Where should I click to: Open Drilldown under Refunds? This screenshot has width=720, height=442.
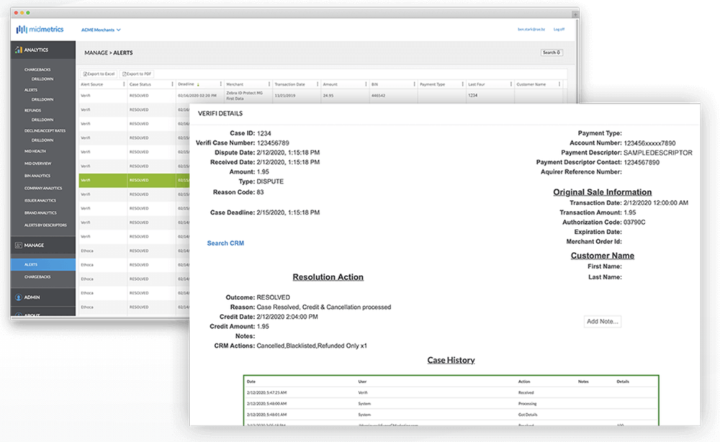[x=42, y=119]
